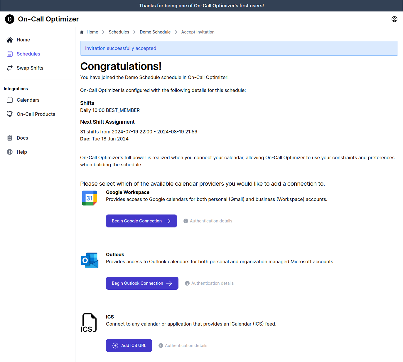Click the home icon in the breadcrumb
This screenshot has height=362, width=403.
point(82,32)
